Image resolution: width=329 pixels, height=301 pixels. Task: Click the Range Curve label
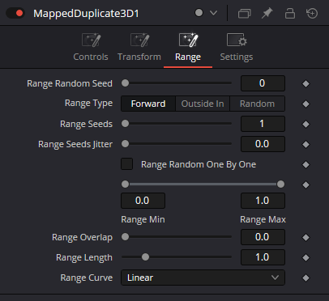pos(87,278)
